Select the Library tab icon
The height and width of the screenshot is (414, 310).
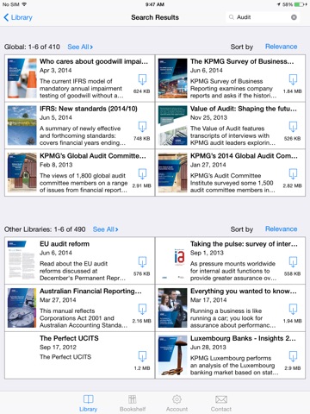(88, 399)
